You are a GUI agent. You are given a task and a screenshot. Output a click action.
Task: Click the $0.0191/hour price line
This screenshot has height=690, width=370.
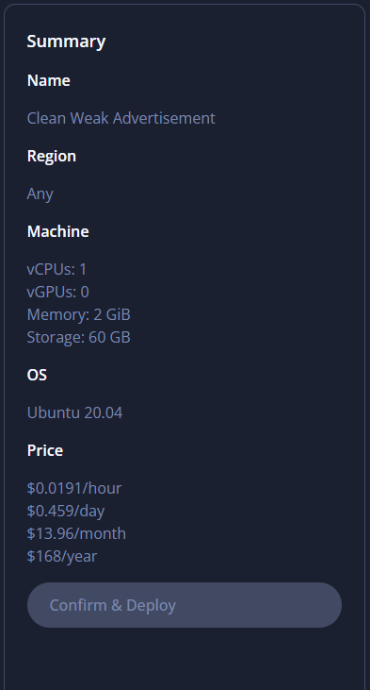74,488
